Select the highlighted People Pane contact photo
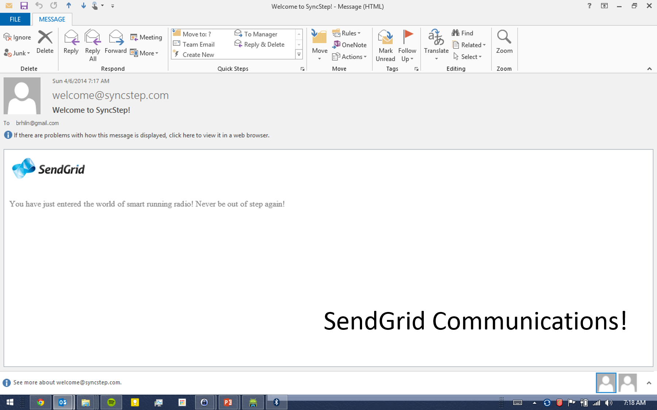Viewport: 657px width, 410px height. point(606,383)
